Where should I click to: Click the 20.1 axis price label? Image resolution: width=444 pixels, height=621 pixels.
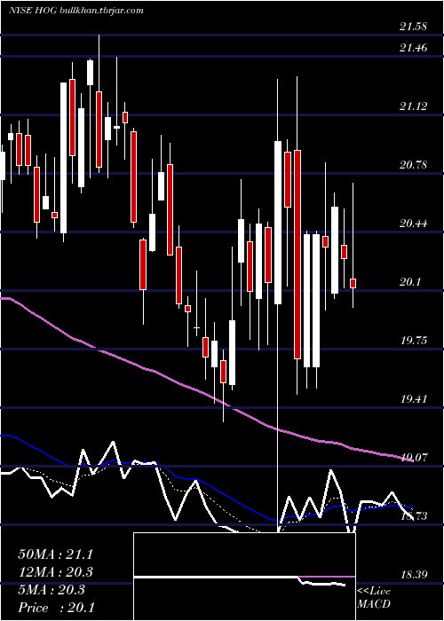coord(410,282)
